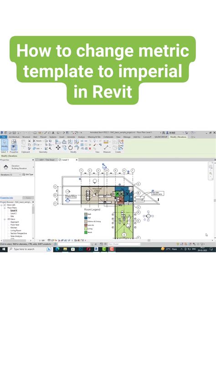Select Kitchen view in Project Browser
216x383 pixels.
tap(14, 227)
